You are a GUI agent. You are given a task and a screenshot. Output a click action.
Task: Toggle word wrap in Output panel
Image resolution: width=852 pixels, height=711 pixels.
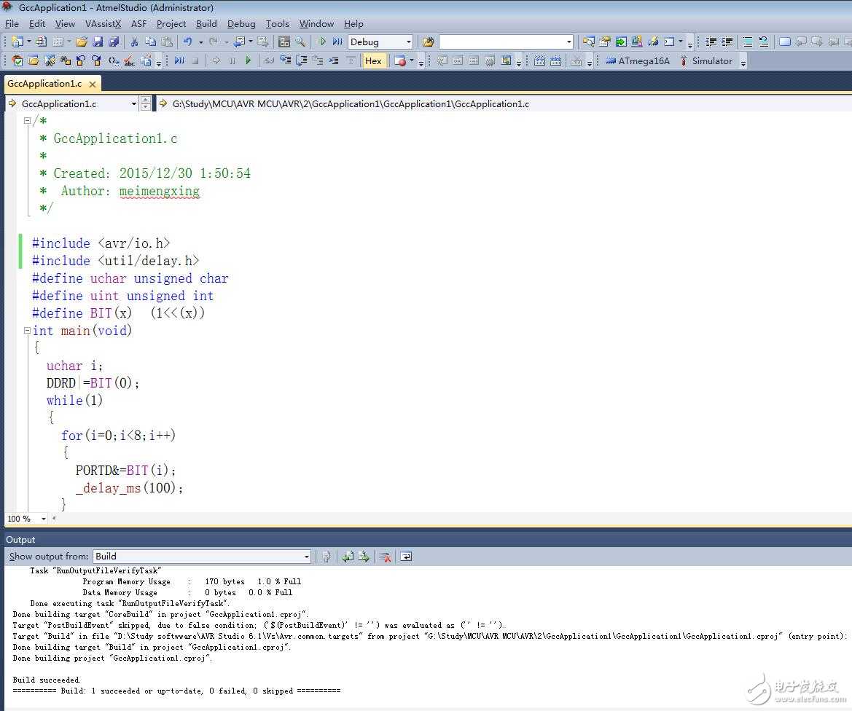[x=406, y=557]
